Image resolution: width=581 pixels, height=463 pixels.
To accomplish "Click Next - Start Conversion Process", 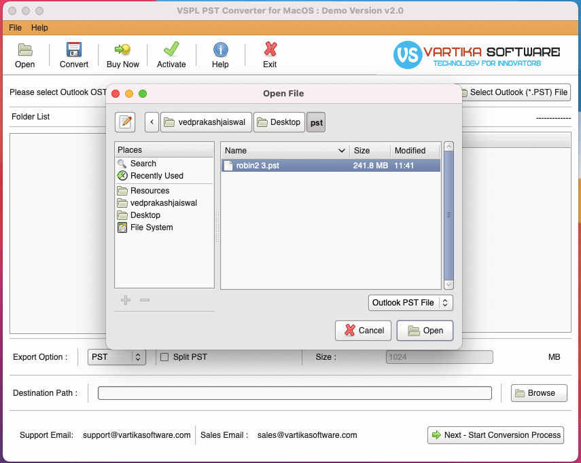I will click(496, 435).
